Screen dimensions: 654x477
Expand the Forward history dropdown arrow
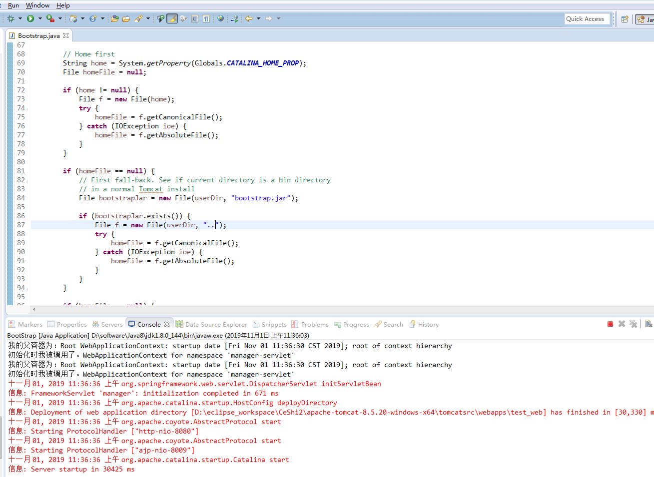[x=278, y=18]
